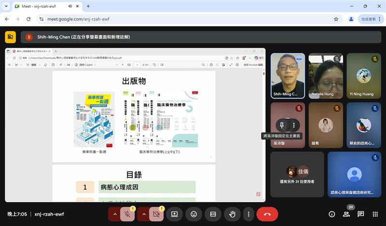The image size is (386, 226).
Task: Open the activities grid icon
Action: 375,214
